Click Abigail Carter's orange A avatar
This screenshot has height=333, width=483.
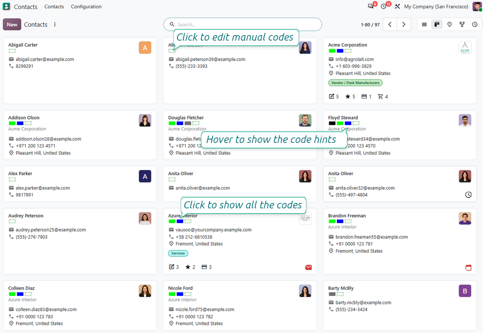tap(145, 48)
